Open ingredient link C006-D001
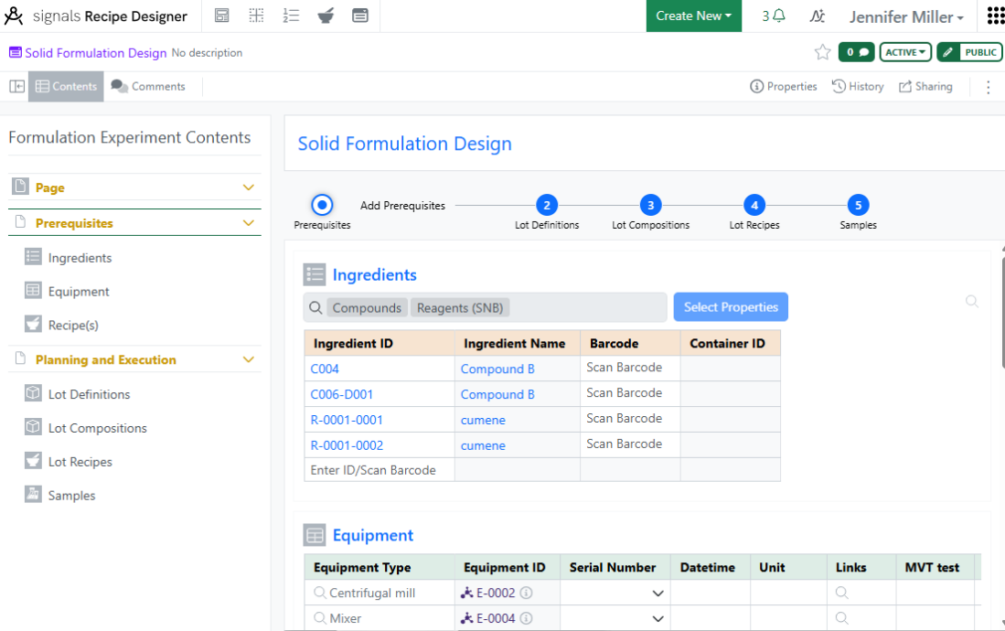This screenshot has height=631, width=1005. 342,394
